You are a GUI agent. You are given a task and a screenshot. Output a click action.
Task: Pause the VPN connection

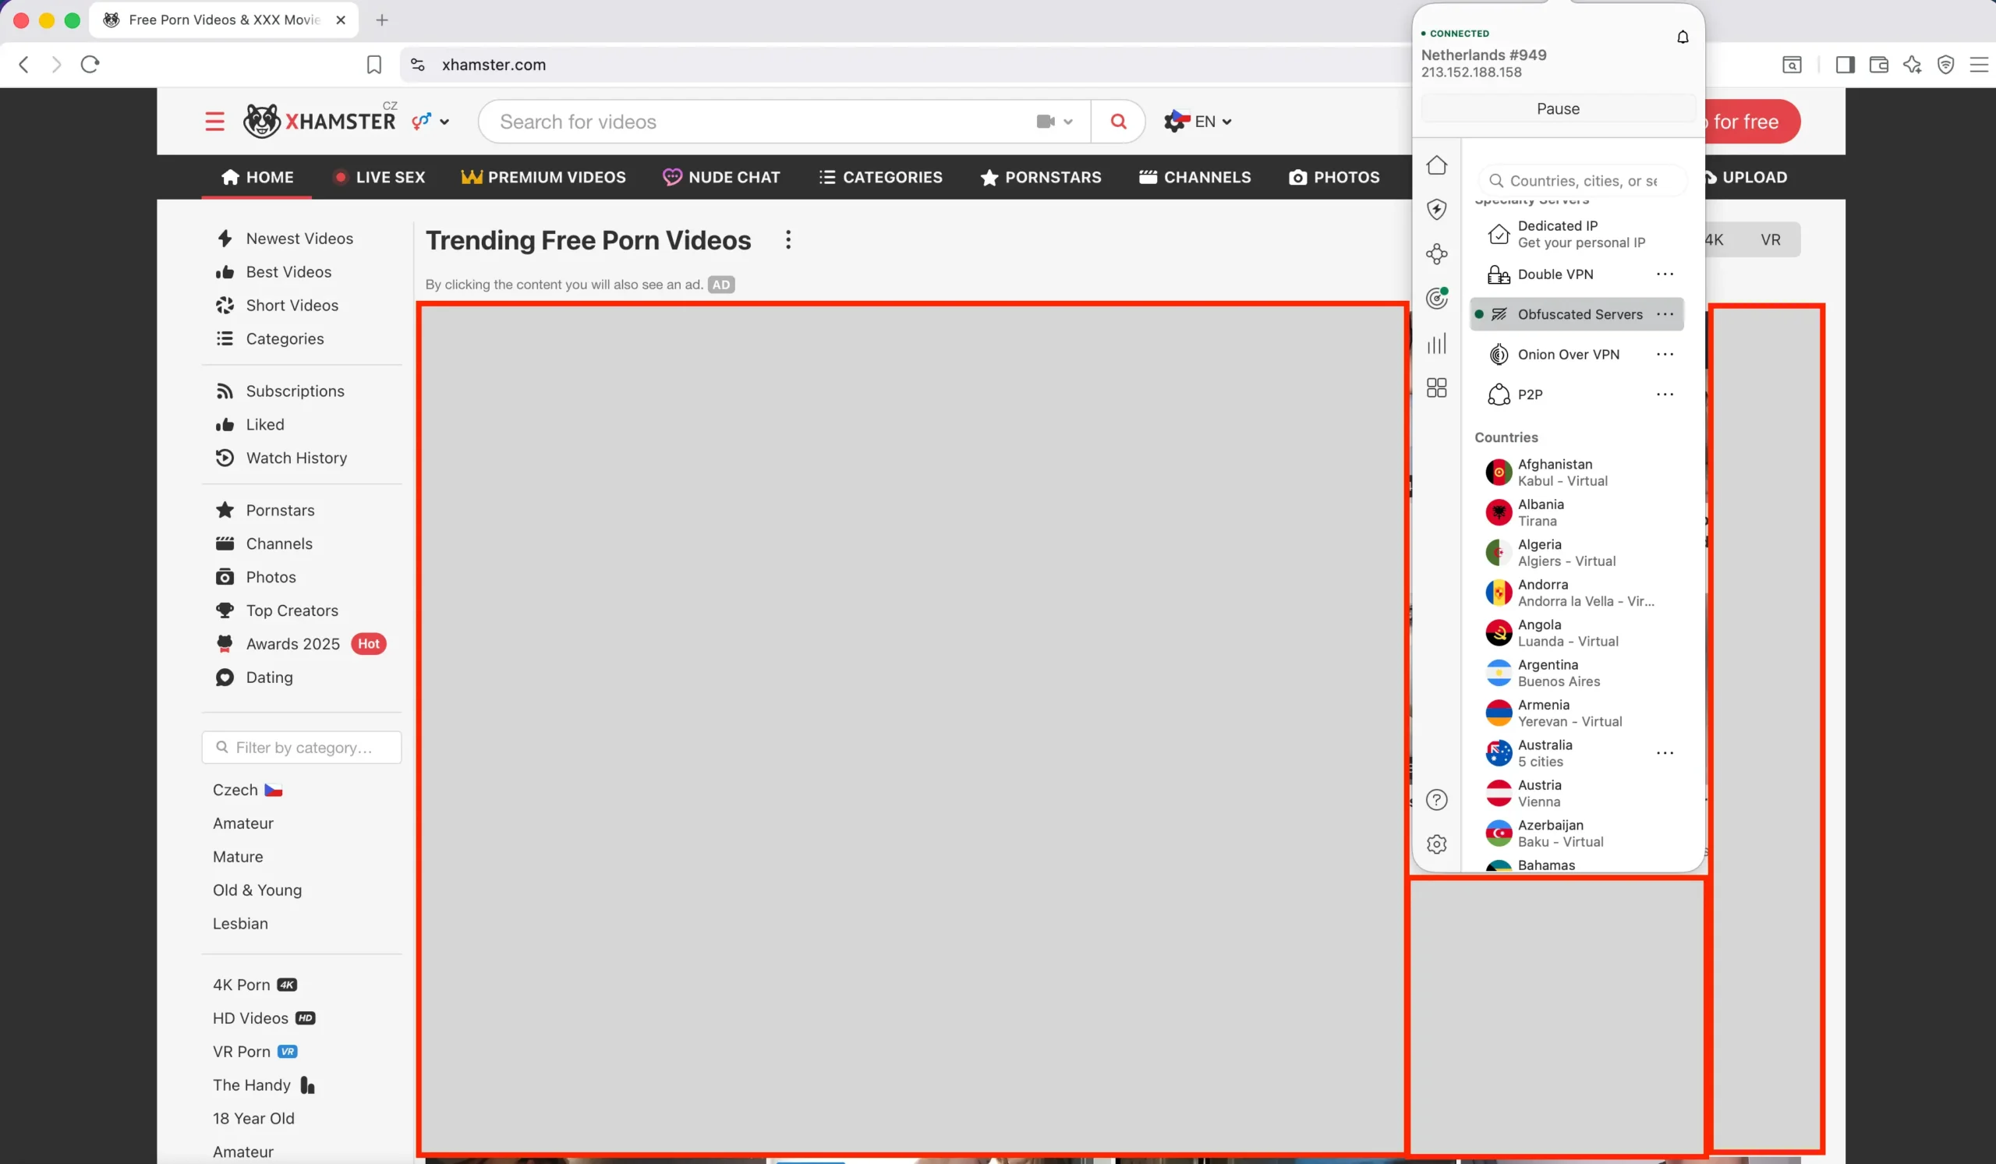(1555, 108)
